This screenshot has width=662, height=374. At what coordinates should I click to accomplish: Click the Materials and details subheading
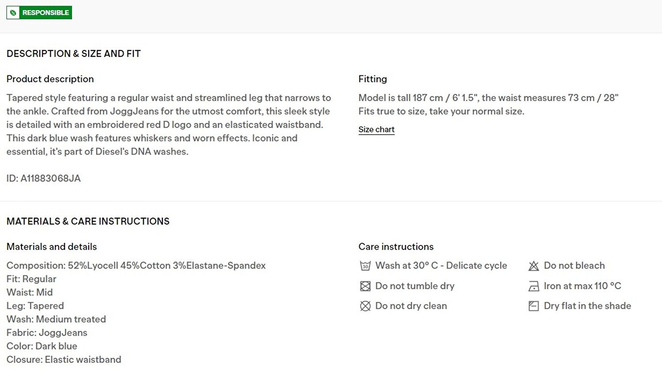pyautogui.click(x=52, y=247)
